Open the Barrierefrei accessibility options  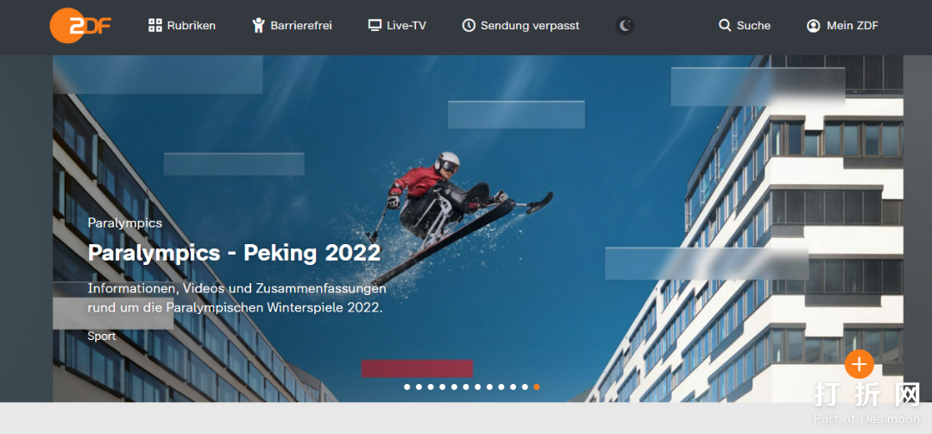coord(292,26)
